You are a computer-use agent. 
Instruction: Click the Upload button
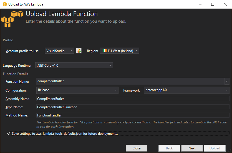click(215, 148)
